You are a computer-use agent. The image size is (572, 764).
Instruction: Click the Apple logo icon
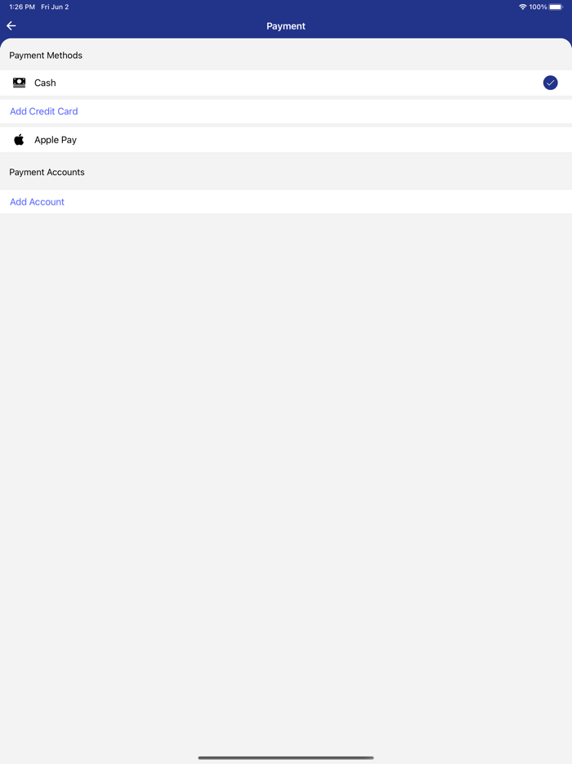pos(19,140)
